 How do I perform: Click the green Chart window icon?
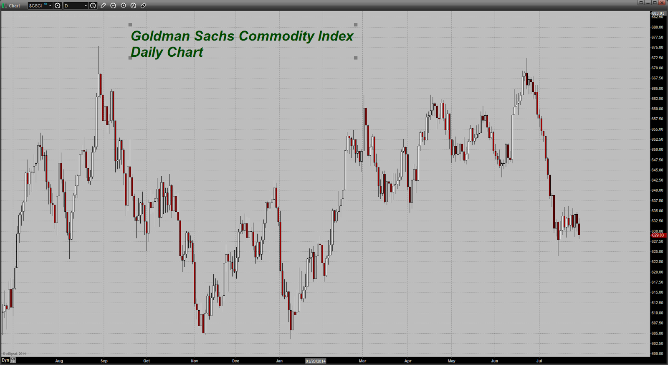coord(5,5)
